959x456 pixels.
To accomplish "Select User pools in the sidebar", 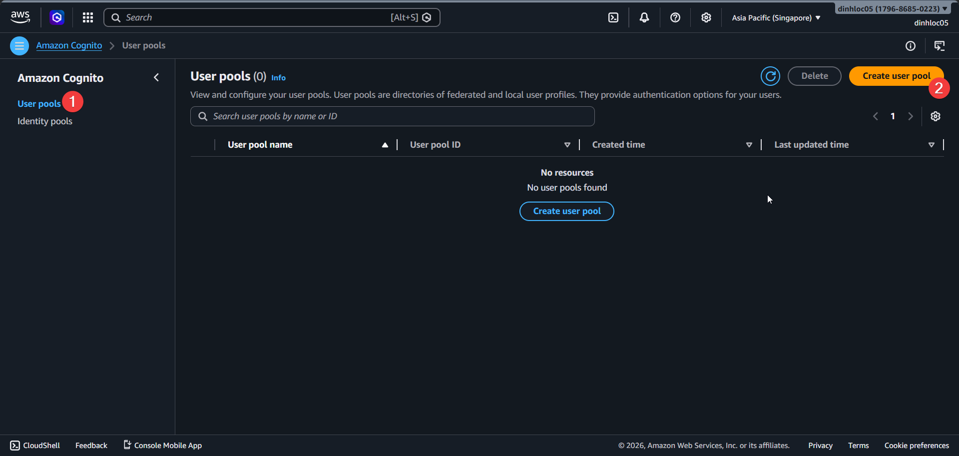I will pyautogui.click(x=39, y=103).
